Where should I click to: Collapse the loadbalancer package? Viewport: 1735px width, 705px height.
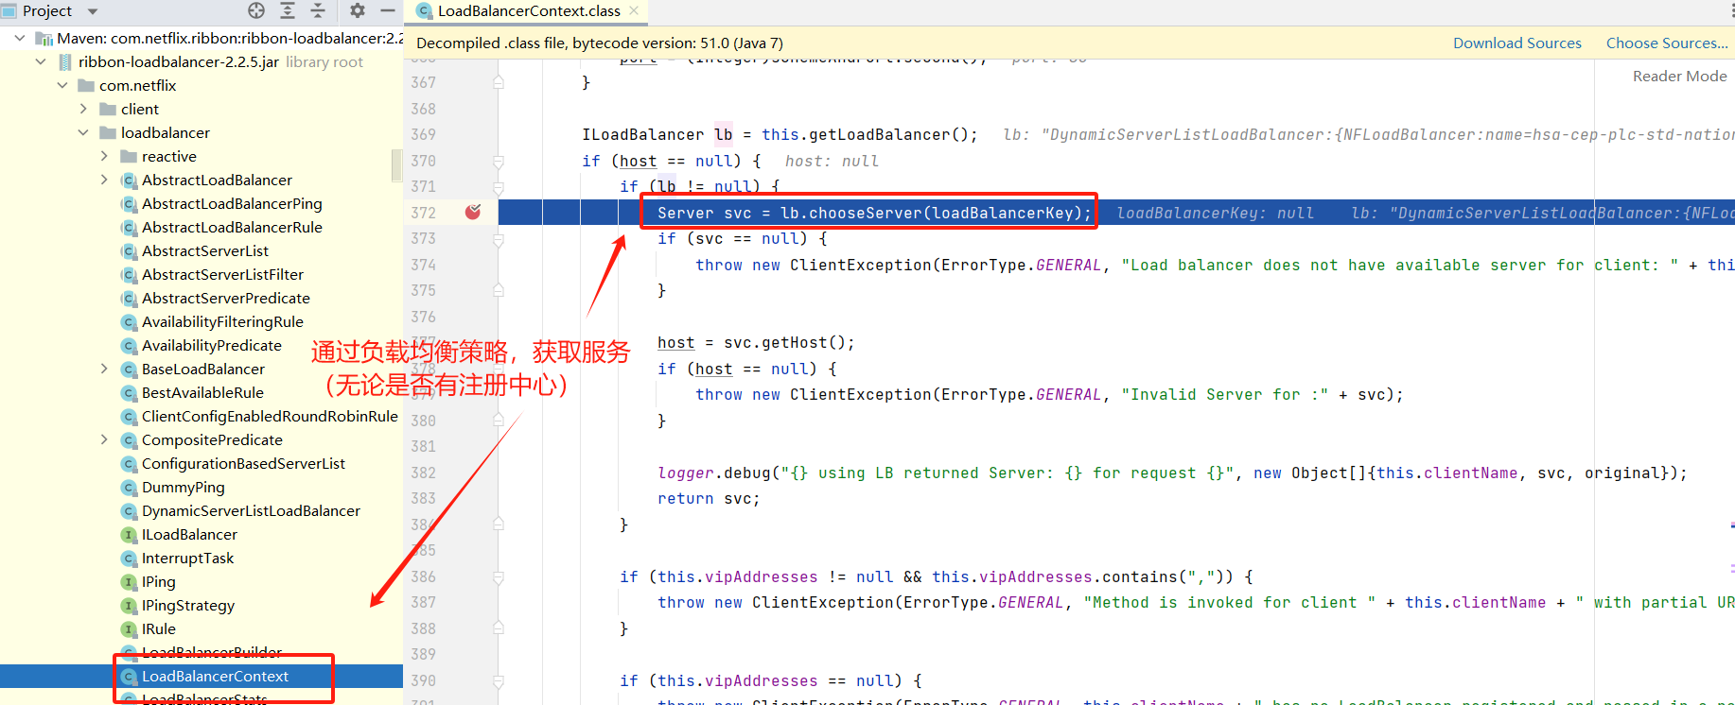[x=83, y=133]
